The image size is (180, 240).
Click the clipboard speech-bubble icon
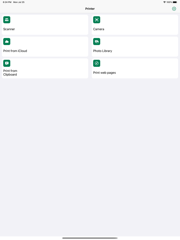coord(7,63)
